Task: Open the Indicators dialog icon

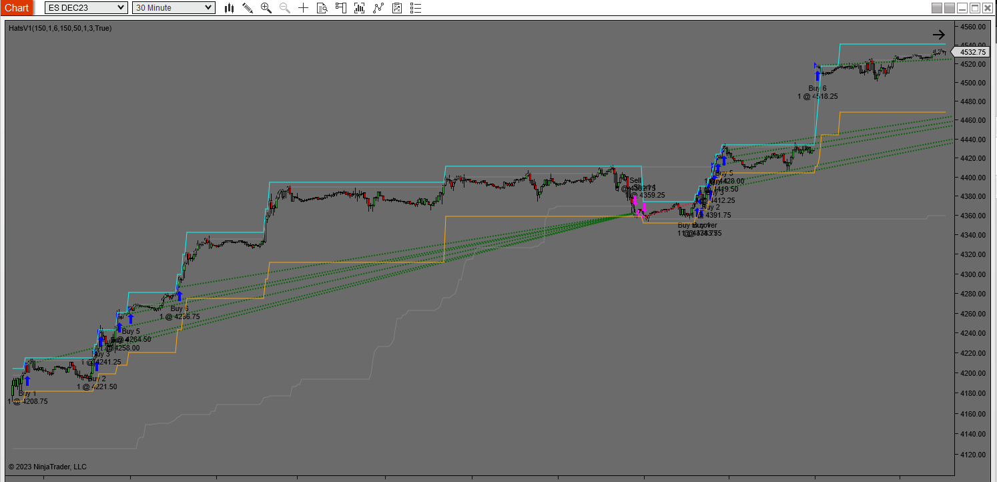Action: pos(358,8)
